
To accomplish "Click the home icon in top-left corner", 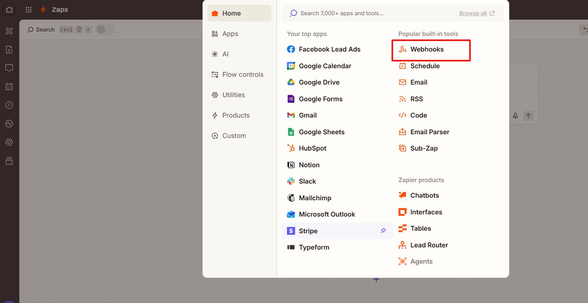I will (x=9, y=10).
